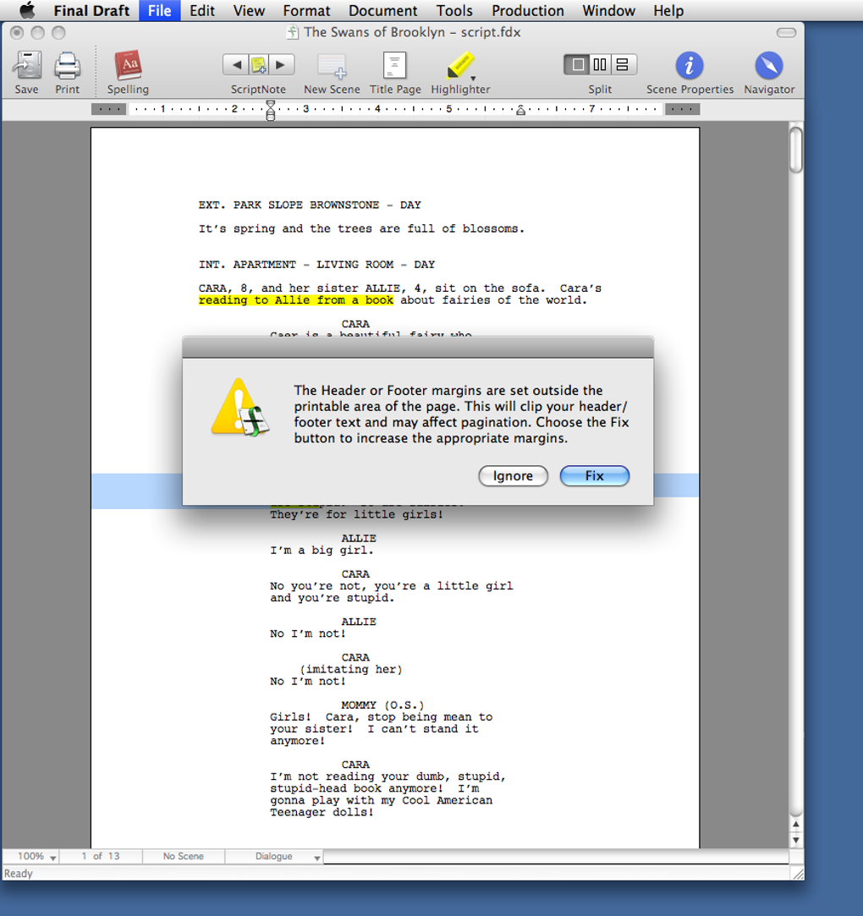The image size is (863, 916).
Task: Insert a ScriptNote with the note icon
Action: tap(258, 65)
